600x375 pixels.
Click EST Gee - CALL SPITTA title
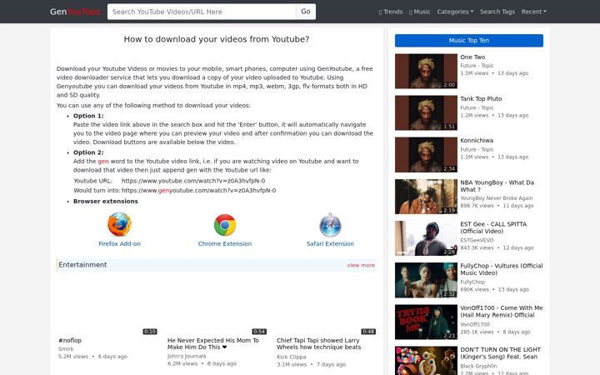493,227
